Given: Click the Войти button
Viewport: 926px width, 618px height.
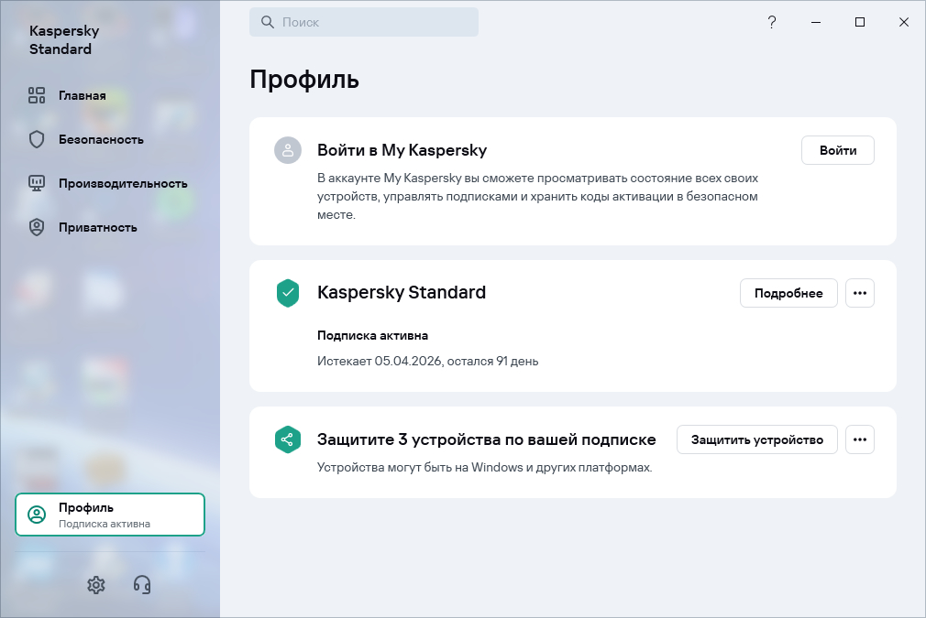Looking at the screenshot, I should click(x=837, y=150).
